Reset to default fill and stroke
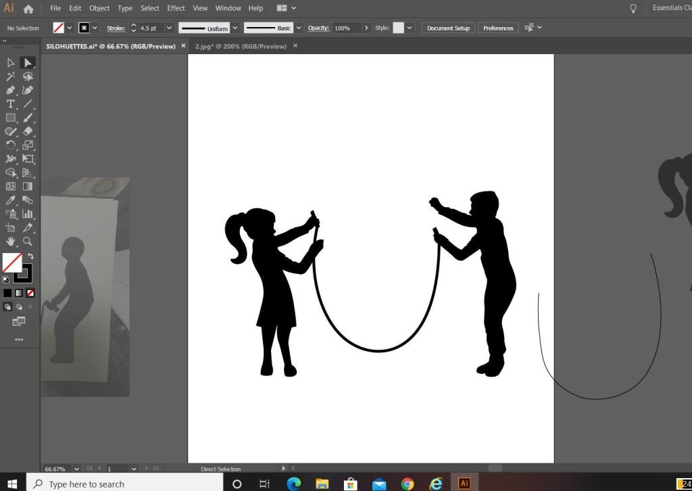Image resolution: width=692 pixels, height=491 pixels. pos(5,279)
